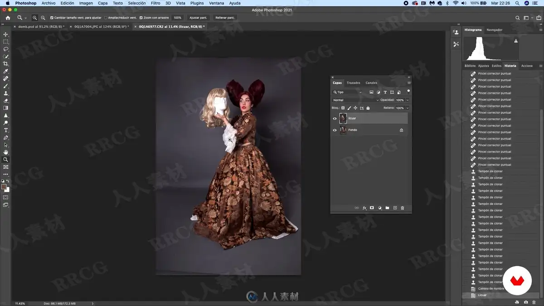
Task: Switch to the Canales tab
Action: coord(371,83)
